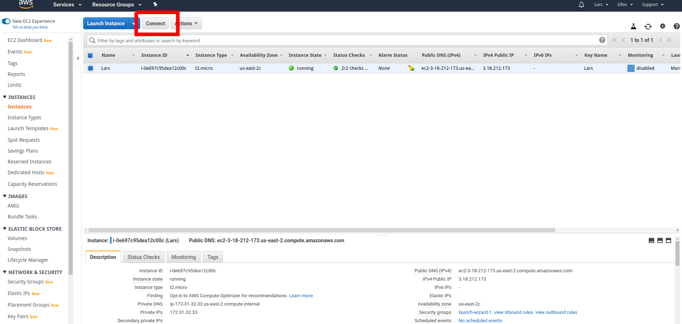Image resolution: width=682 pixels, height=324 pixels.
Task: Click the search filter help question icon
Action: (602, 40)
